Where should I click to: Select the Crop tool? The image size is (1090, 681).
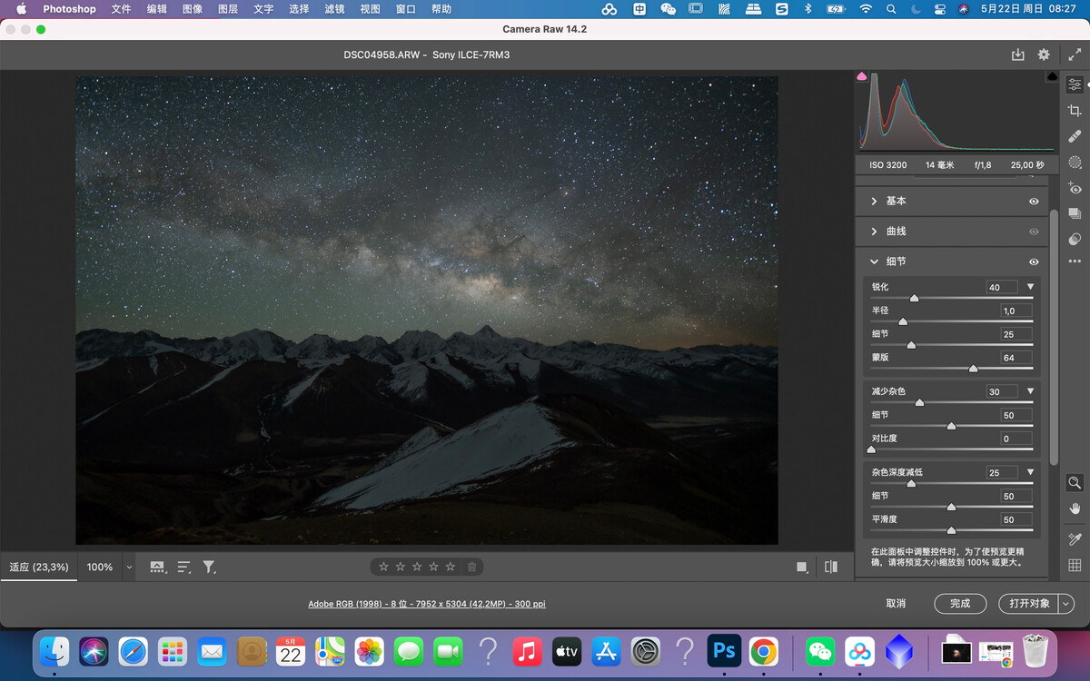point(1075,111)
